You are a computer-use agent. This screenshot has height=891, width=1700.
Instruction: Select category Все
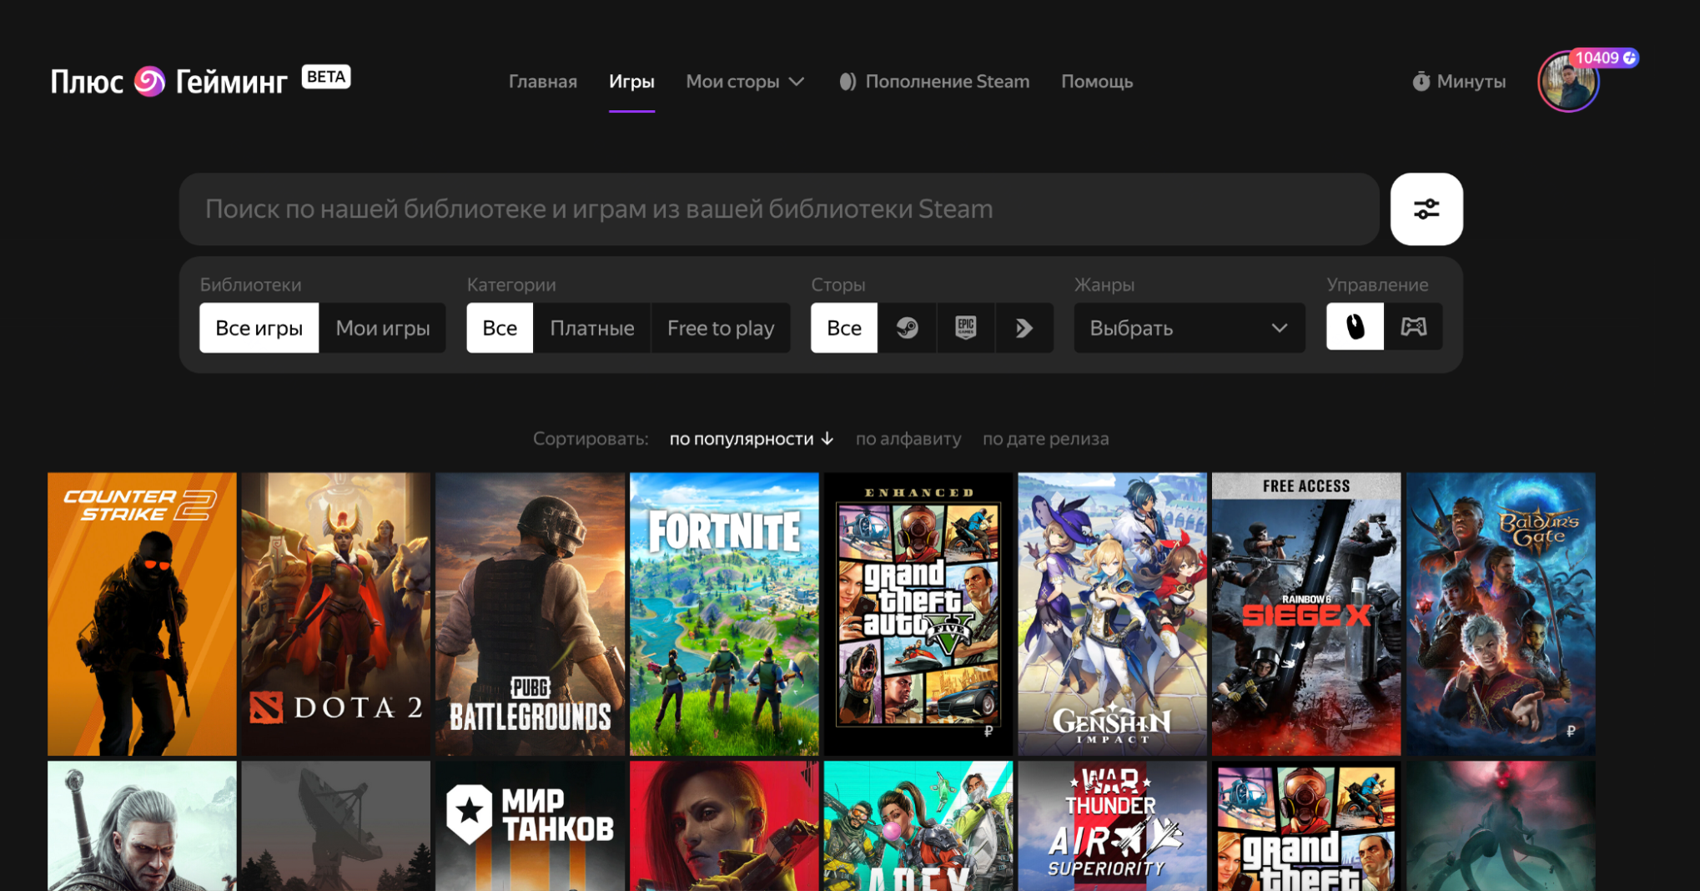[x=500, y=328]
